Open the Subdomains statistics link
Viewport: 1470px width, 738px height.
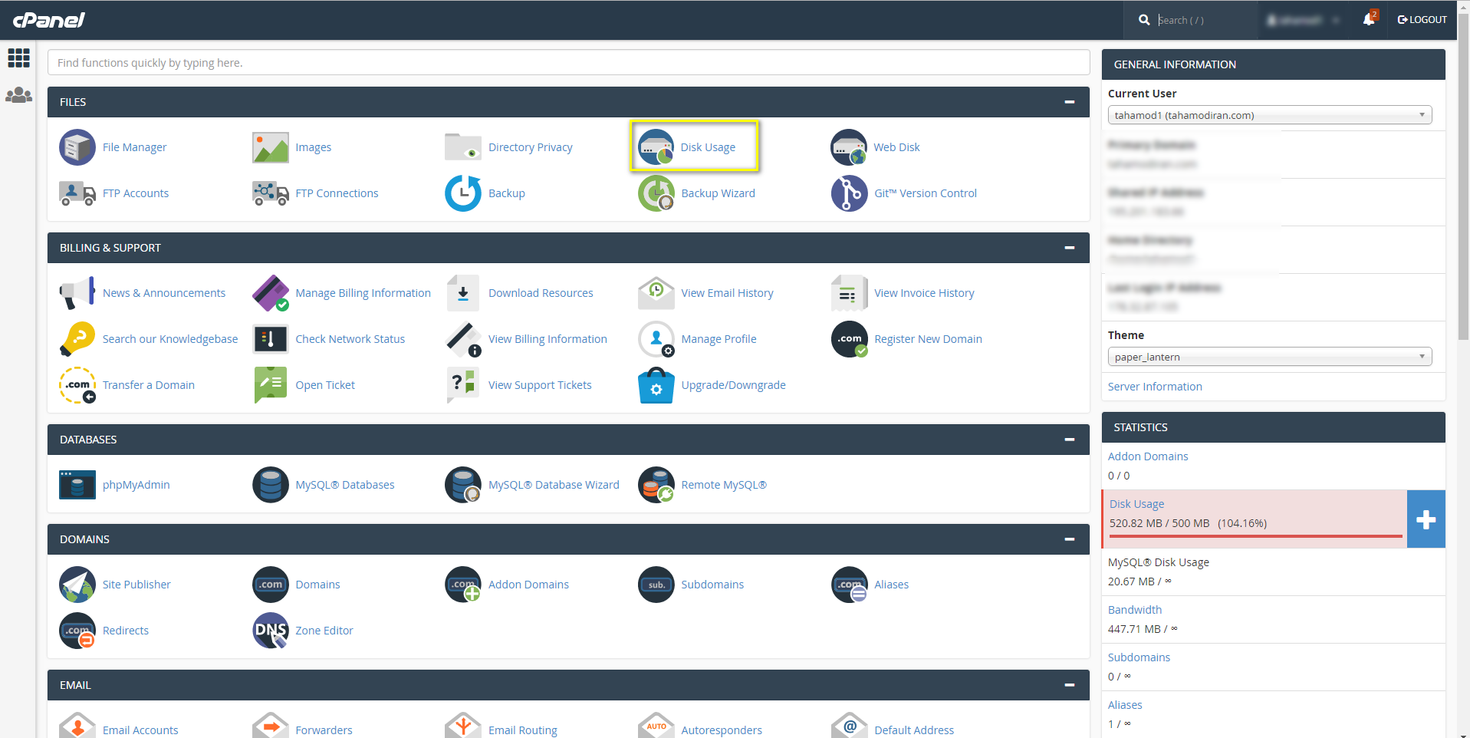[x=1139, y=657]
